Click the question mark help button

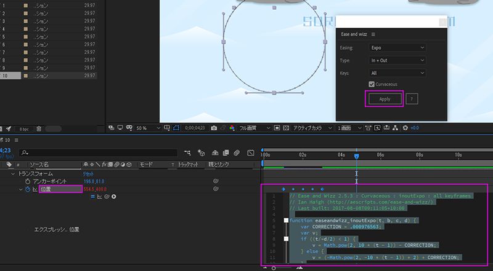coord(412,99)
